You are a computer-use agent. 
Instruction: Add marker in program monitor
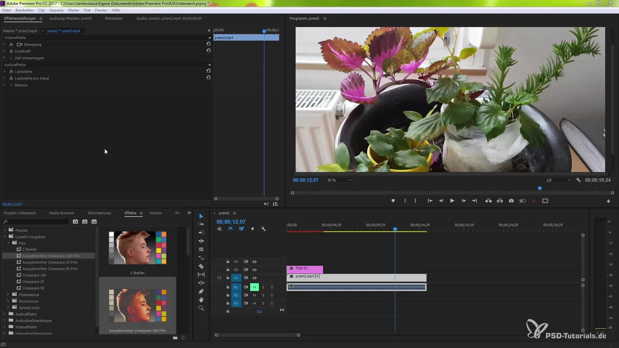click(393, 201)
